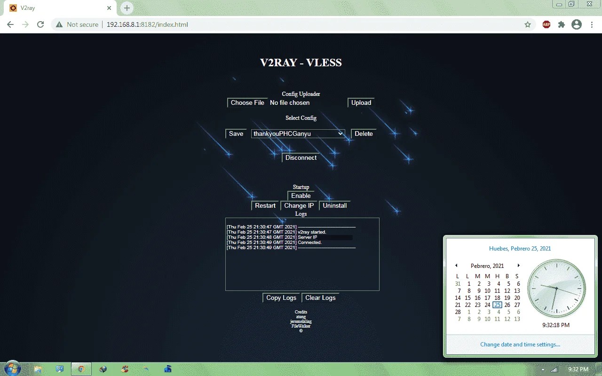
Task: Go back to the previous browser page
Action: coord(10,24)
